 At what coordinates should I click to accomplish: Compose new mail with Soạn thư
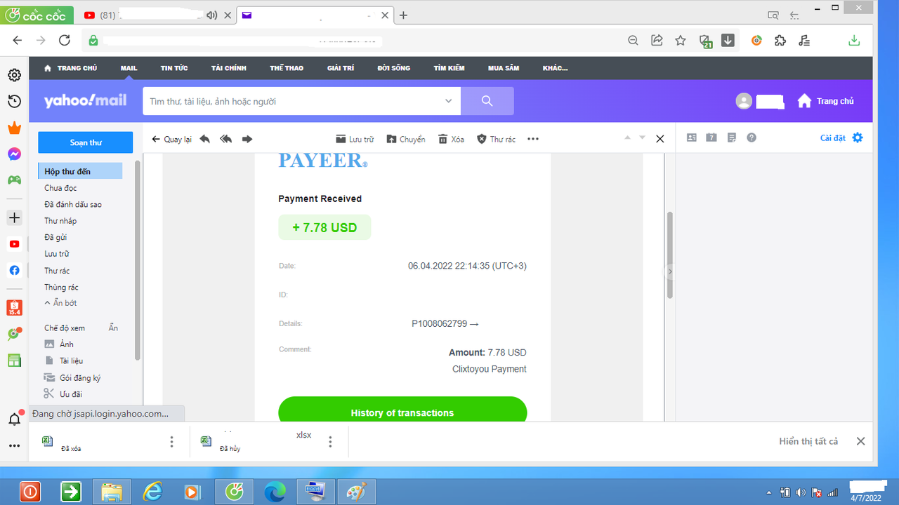[86, 142]
